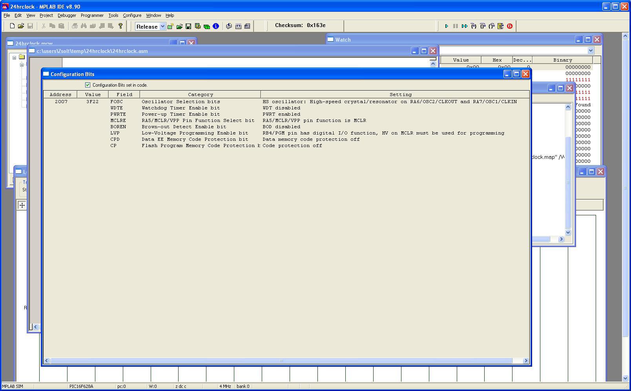This screenshot has width=631, height=391.
Task: Click the main window vertical scroll-down arrow
Action: [x=625, y=378]
